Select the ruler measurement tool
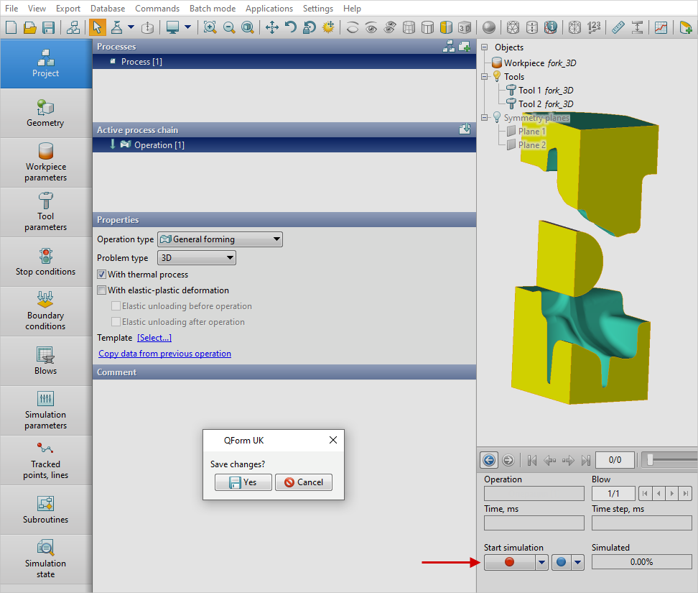Viewport: 698px width, 593px height. click(618, 27)
